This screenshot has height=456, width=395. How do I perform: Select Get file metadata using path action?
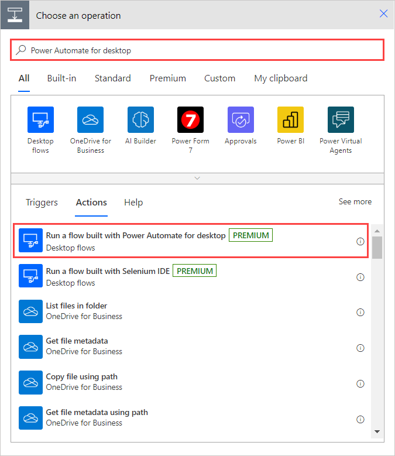(x=191, y=418)
